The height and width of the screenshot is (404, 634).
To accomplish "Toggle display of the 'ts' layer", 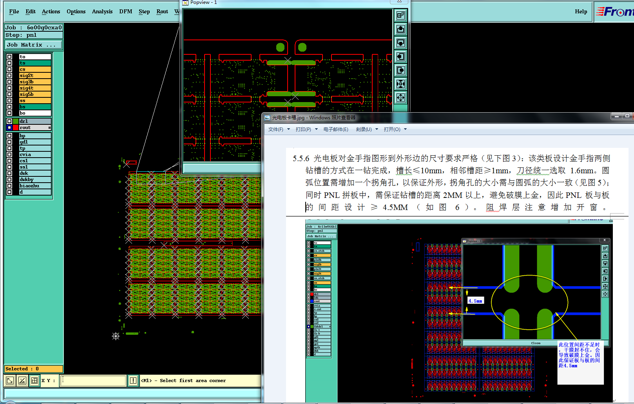I will (9, 63).
